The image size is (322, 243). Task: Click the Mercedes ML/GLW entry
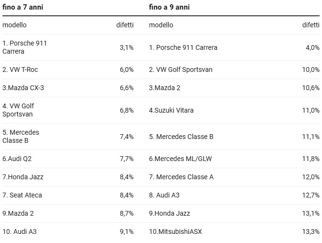[x=180, y=159]
